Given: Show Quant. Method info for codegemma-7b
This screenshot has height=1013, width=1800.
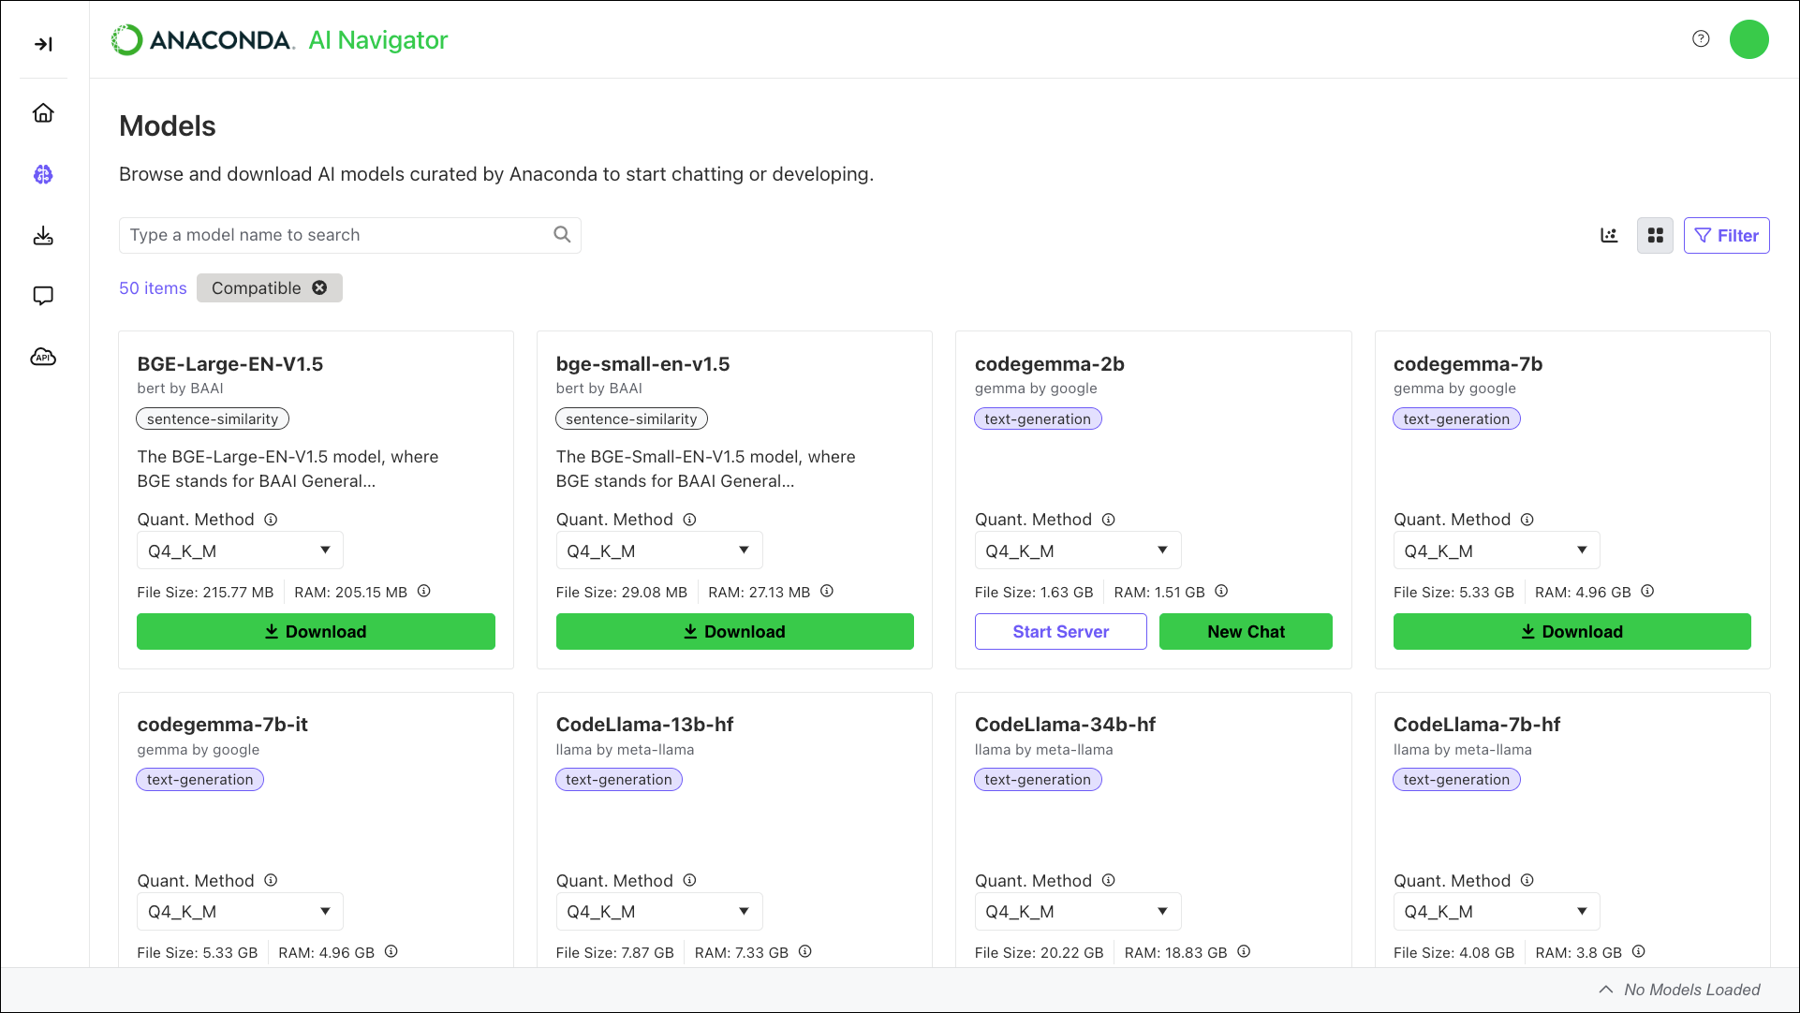Looking at the screenshot, I should 1527,519.
